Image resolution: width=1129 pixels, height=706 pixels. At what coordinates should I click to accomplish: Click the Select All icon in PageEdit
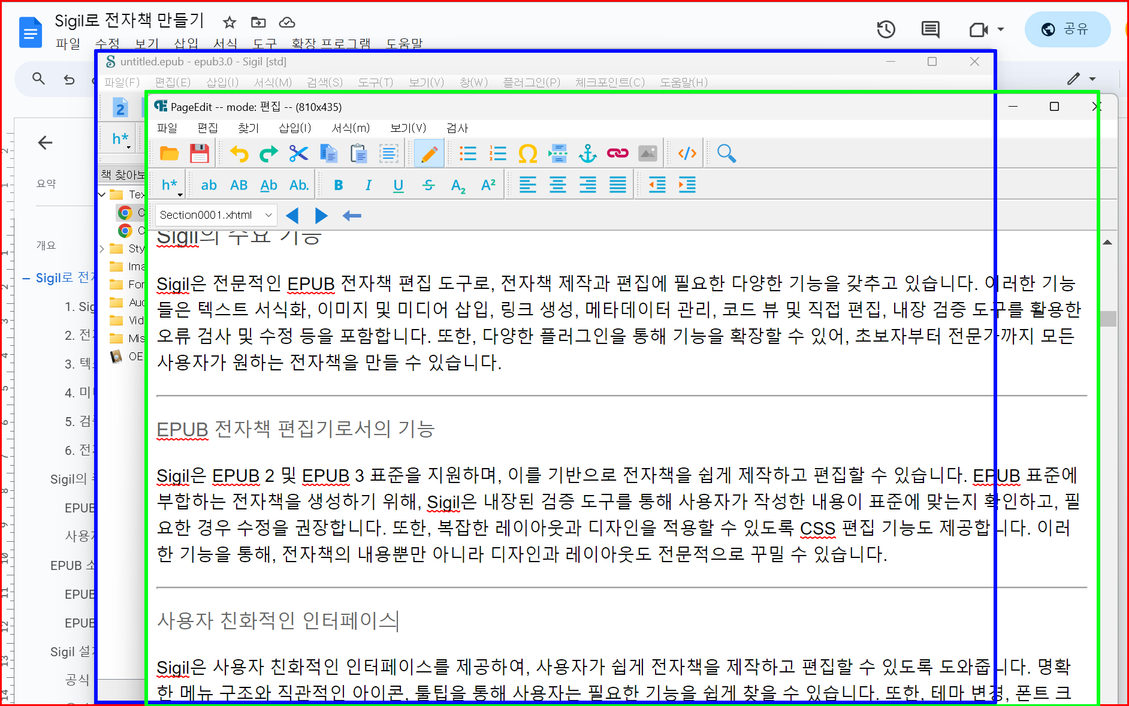click(x=388, y=154)
